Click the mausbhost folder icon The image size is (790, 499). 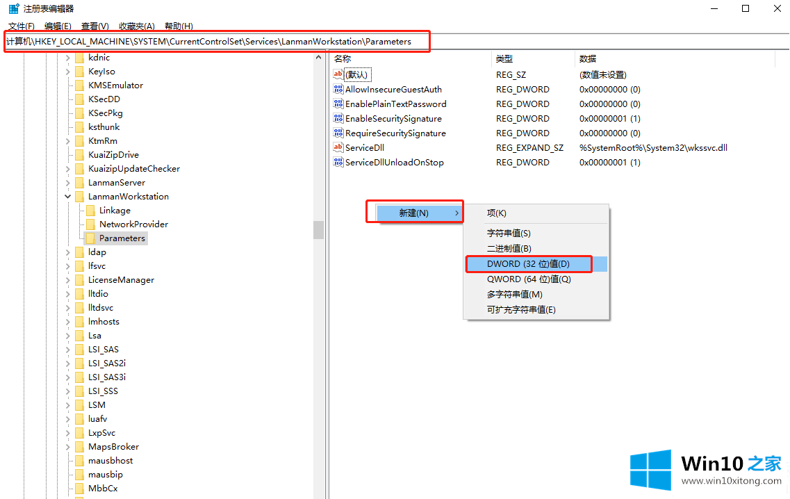click(x=80, y=461)
